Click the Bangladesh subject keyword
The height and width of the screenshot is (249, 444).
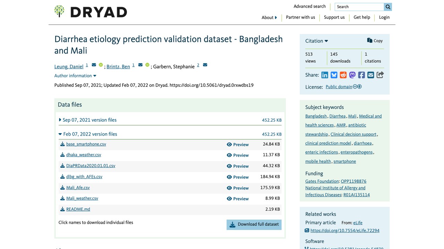click(x=316, y=116)
